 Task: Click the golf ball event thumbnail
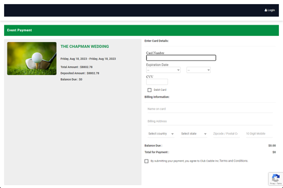click(32, 58)
